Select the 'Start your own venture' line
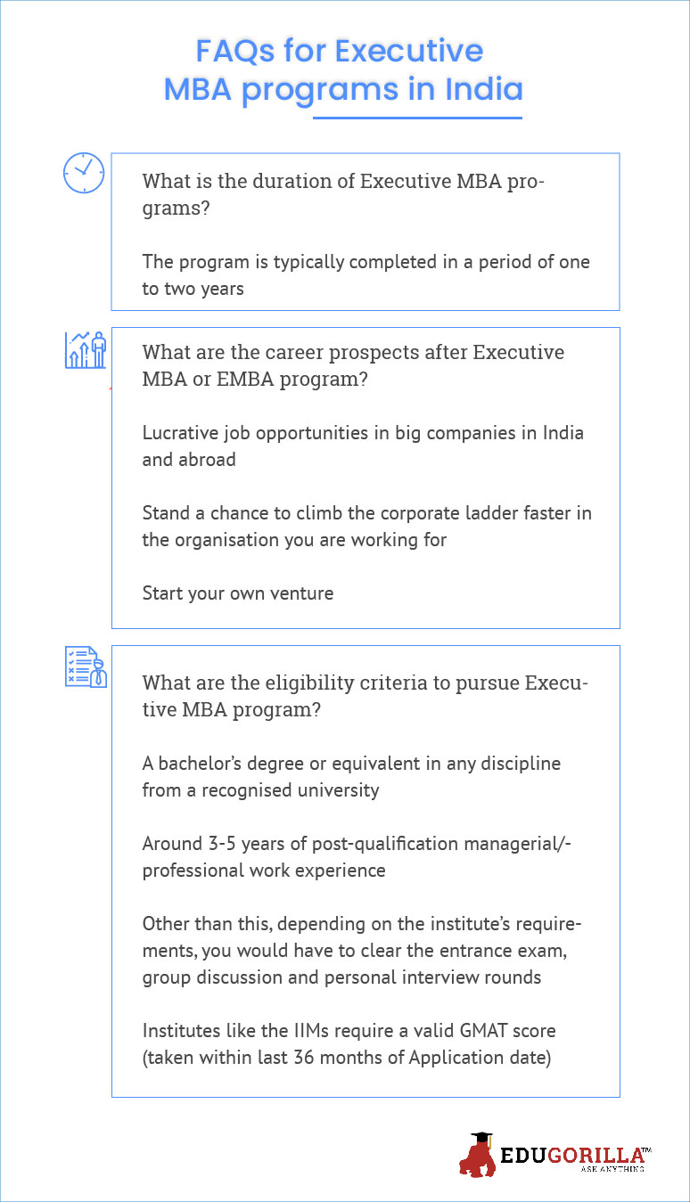This screenshot has width=690, height=1202. [238, 593]
